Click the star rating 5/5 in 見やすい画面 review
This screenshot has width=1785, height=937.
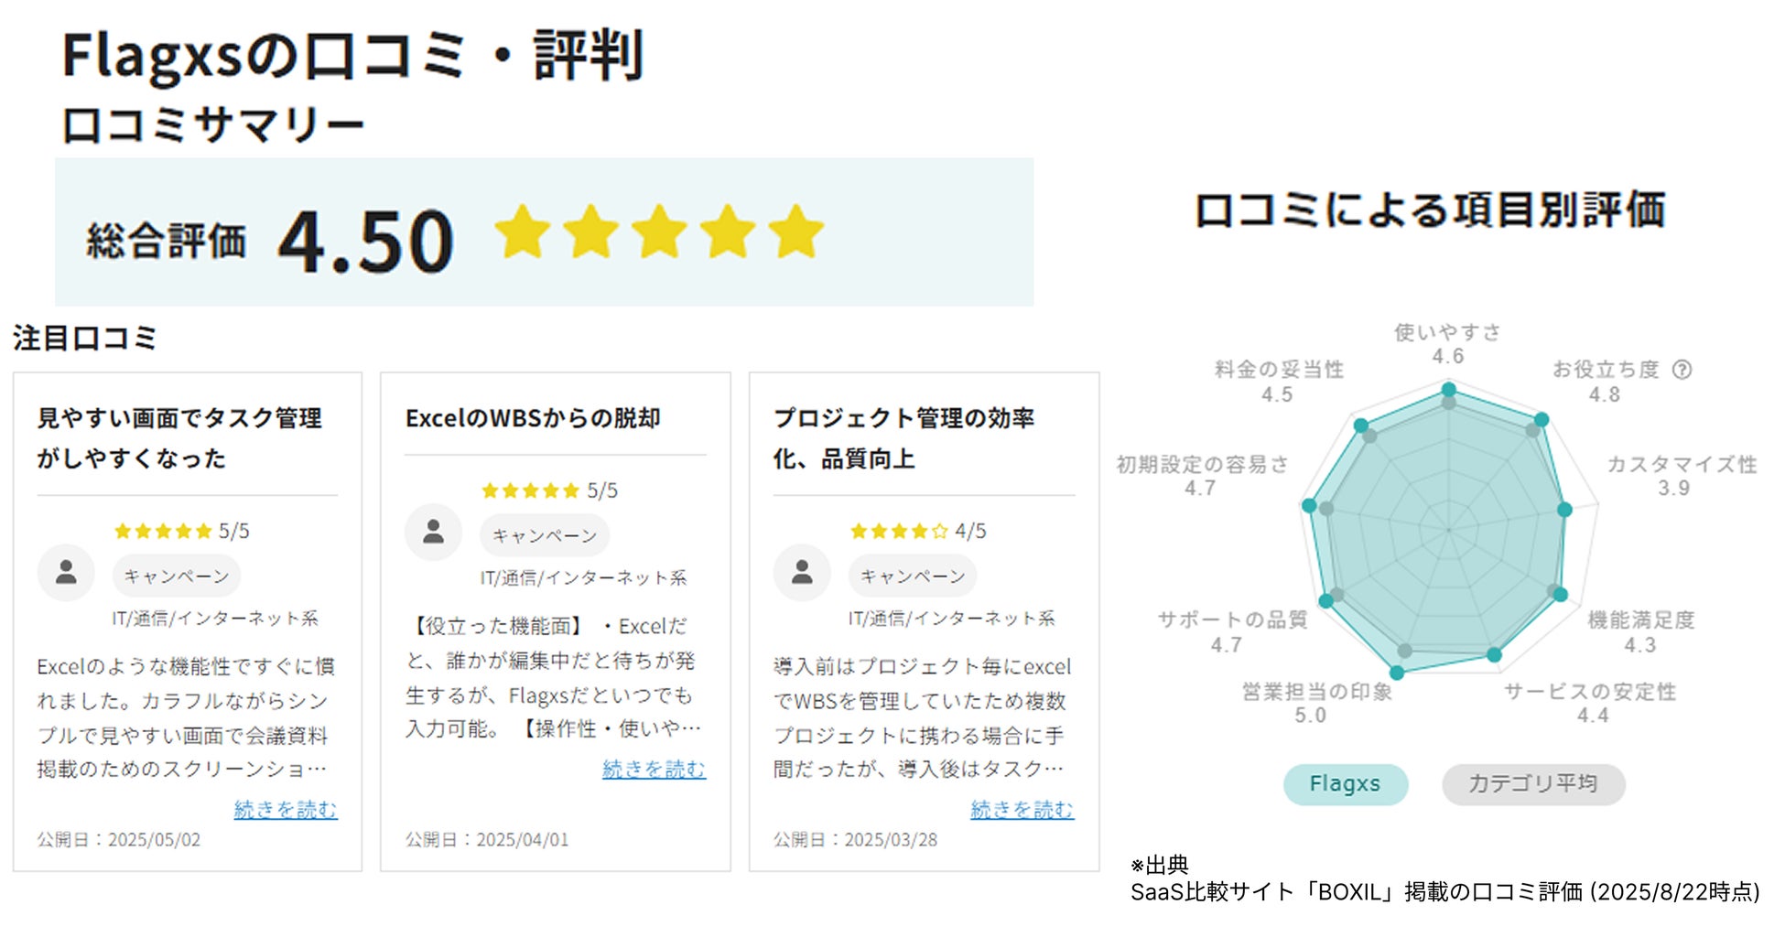click(181, 531)
